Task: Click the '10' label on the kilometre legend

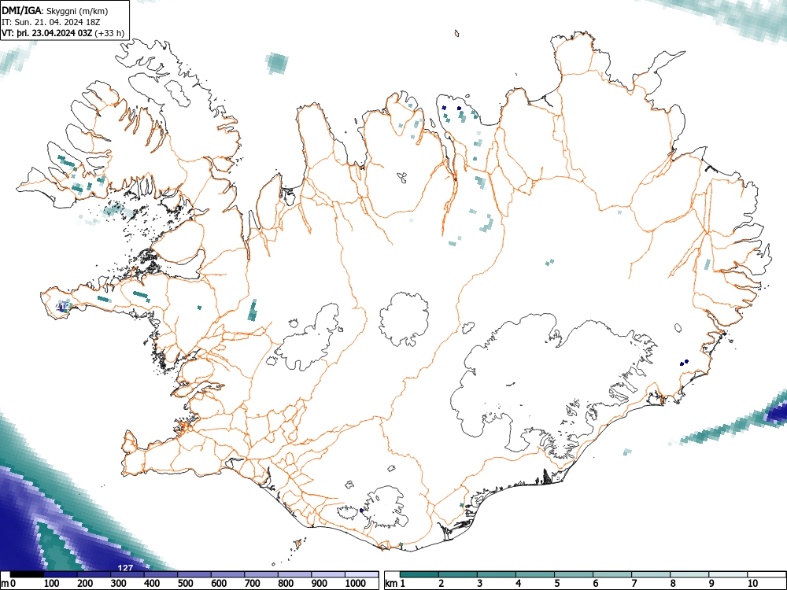Action: (x=752, y=584)
